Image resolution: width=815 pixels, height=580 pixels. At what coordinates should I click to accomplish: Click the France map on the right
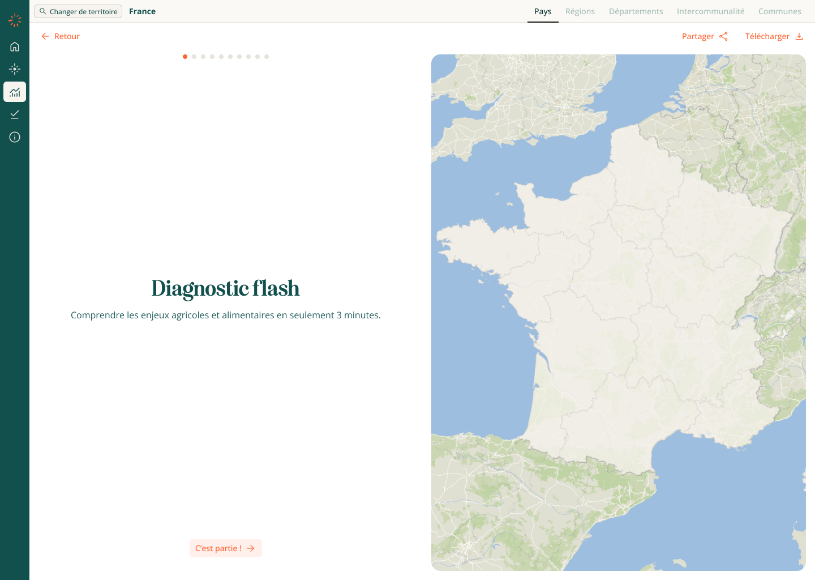click(618, 312)
